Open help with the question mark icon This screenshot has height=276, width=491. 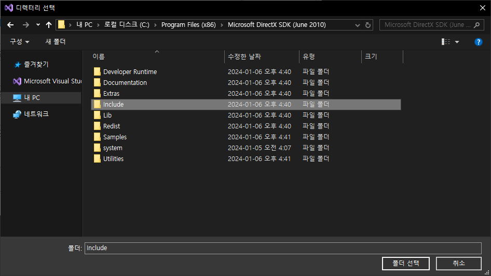click(x=478, y=42)
